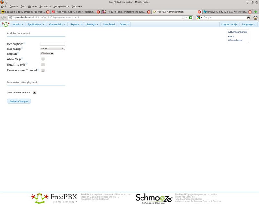Click the site identity globe icon

(x=11, y=17)
